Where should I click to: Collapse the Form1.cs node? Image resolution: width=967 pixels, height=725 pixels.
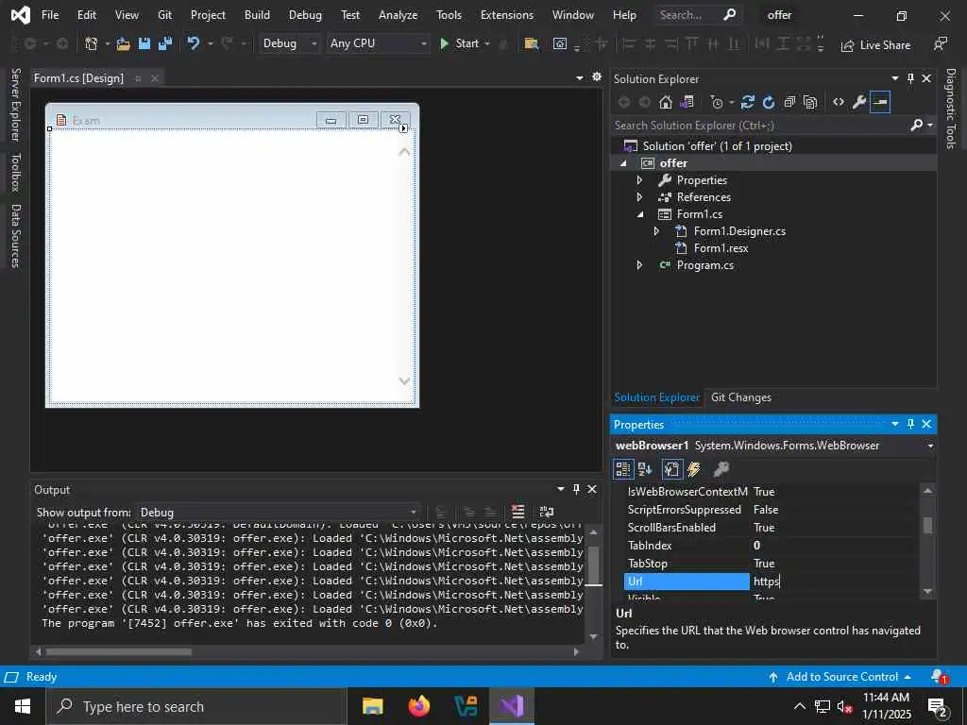point(639,214)
